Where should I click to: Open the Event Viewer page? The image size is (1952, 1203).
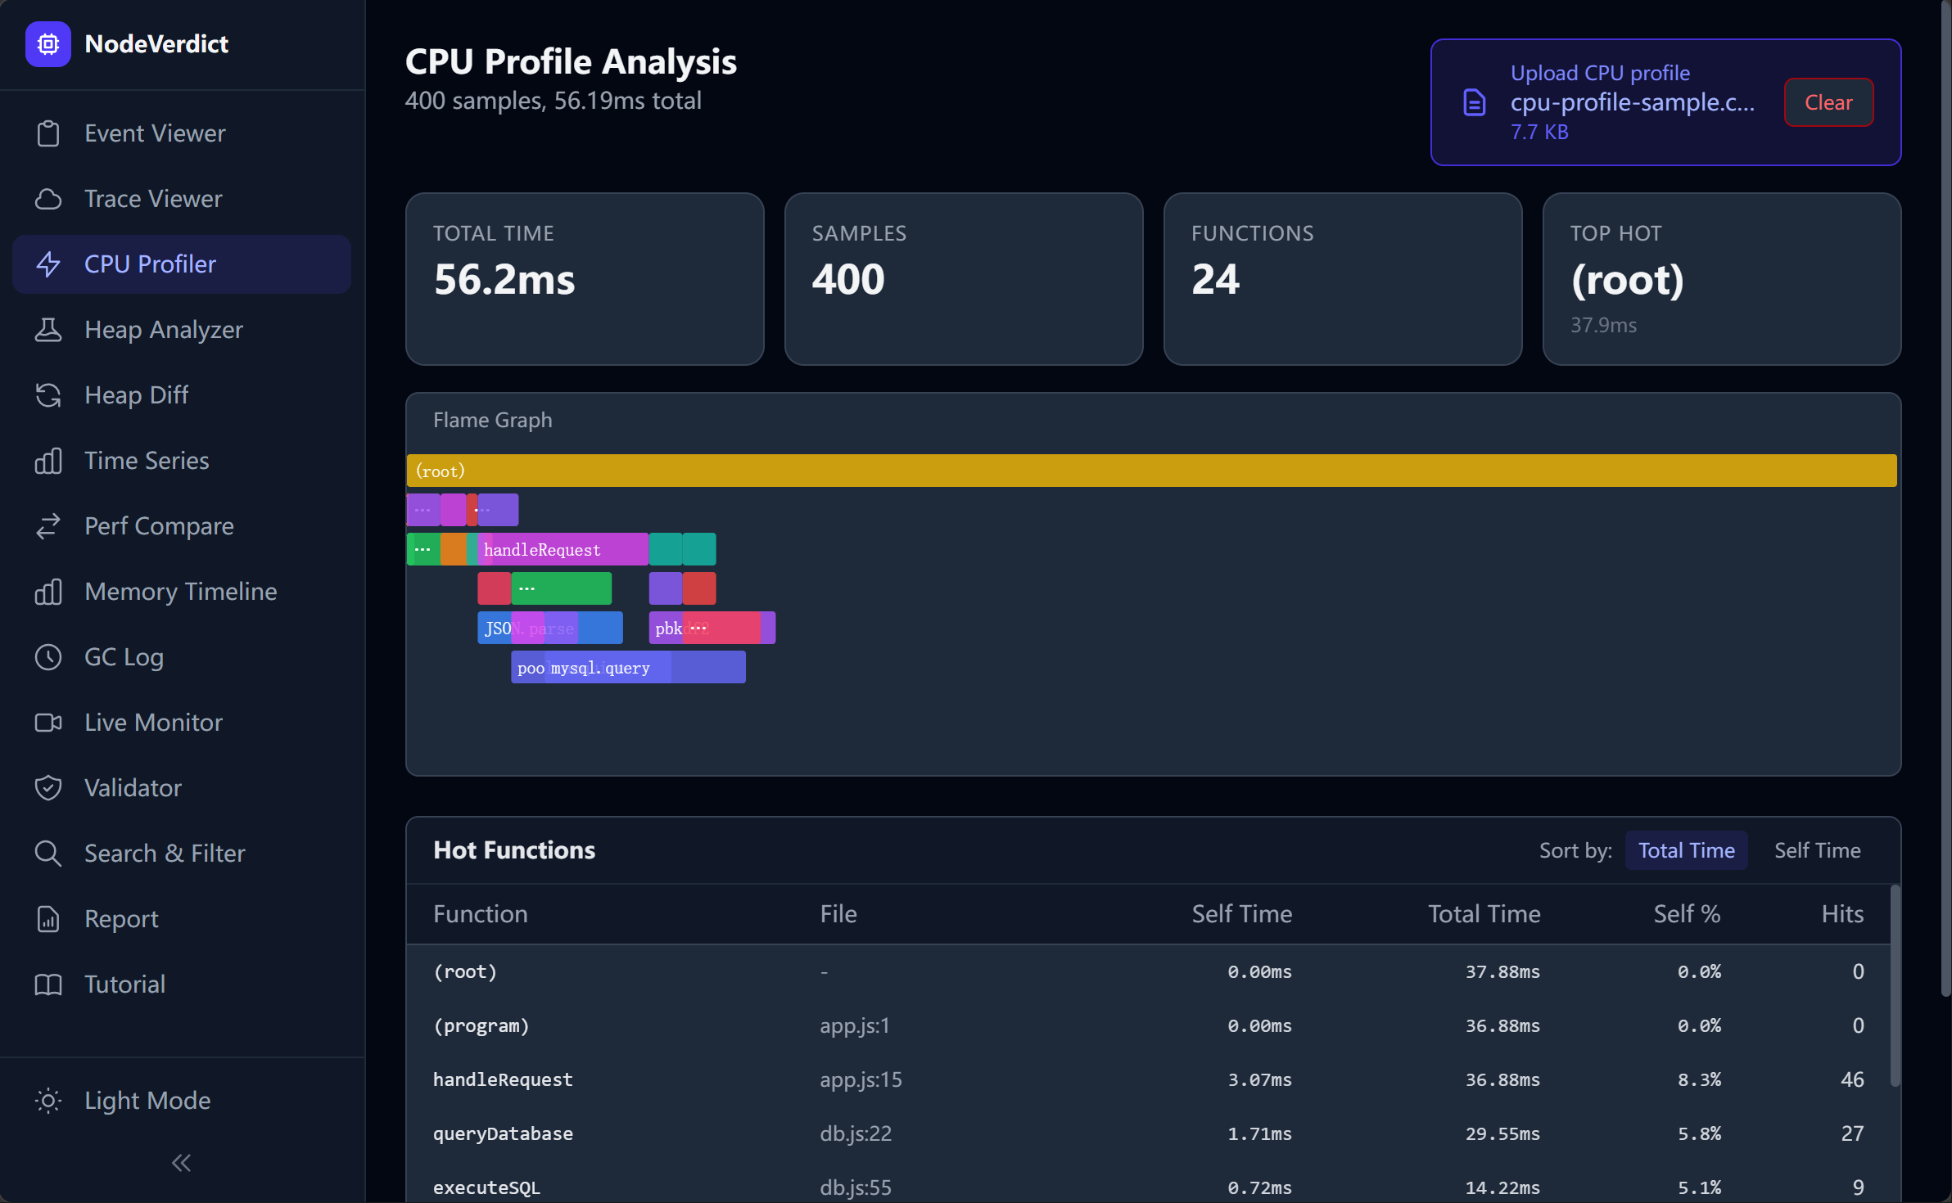182,133
